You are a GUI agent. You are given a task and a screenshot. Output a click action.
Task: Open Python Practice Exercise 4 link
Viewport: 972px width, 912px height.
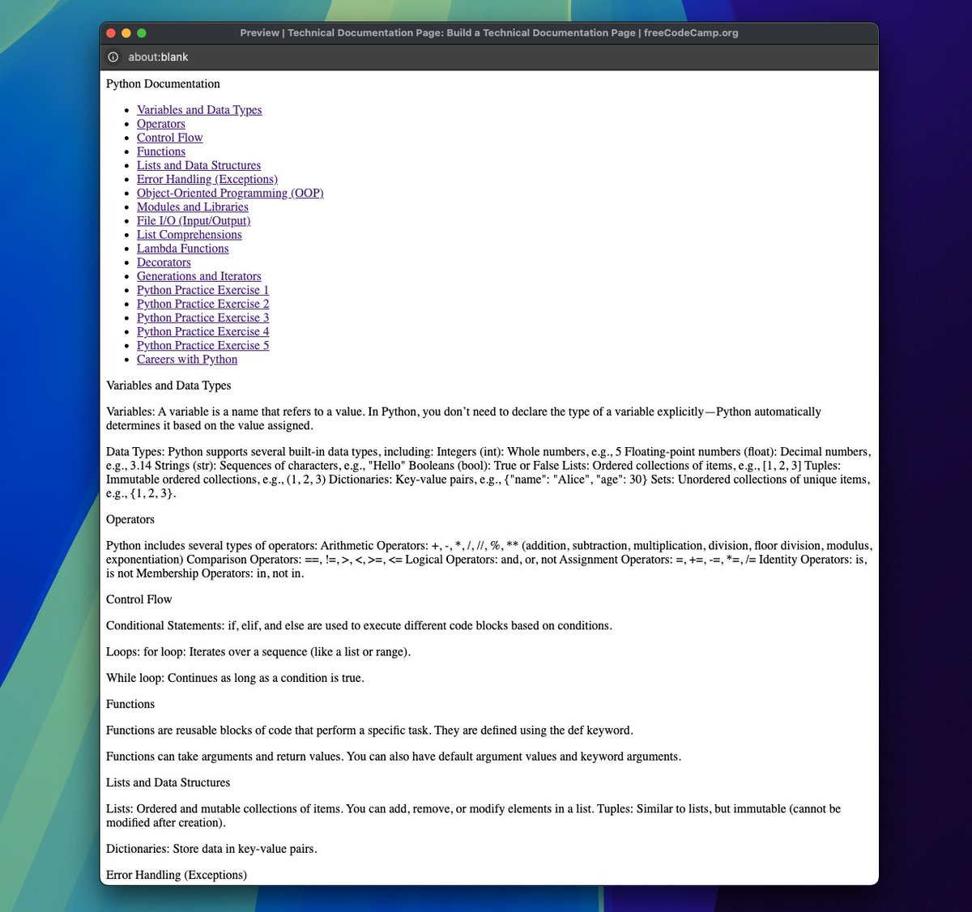203,331
